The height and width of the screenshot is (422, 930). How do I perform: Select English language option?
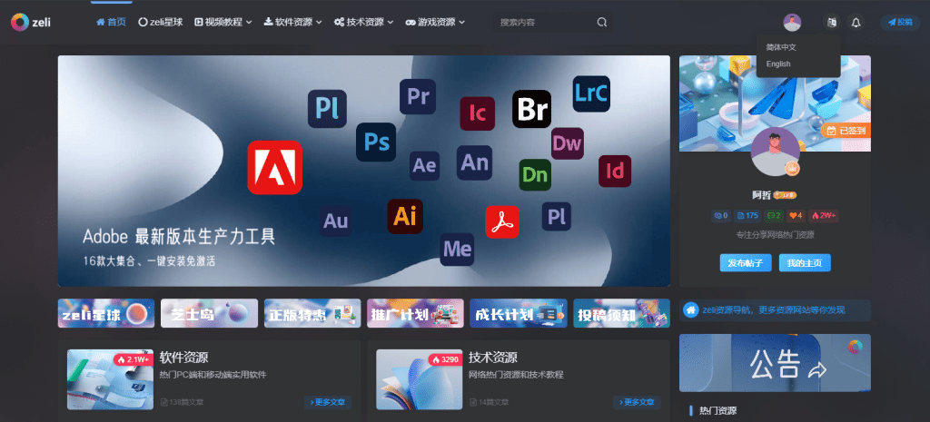point(778,64)
